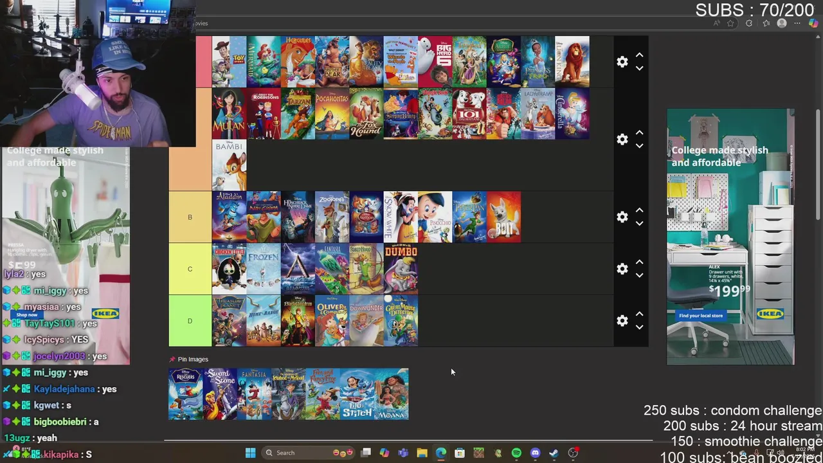
Task: Open settings gear for the orange Bambi tier row
Action: [x=622, y=140]
